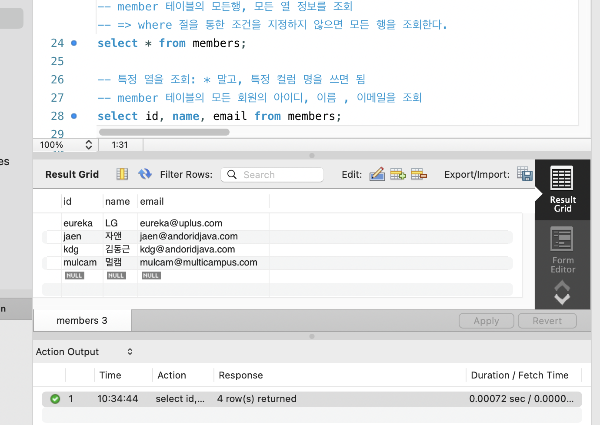
Task: Sort by the id column header
Action: pos(82,202)
